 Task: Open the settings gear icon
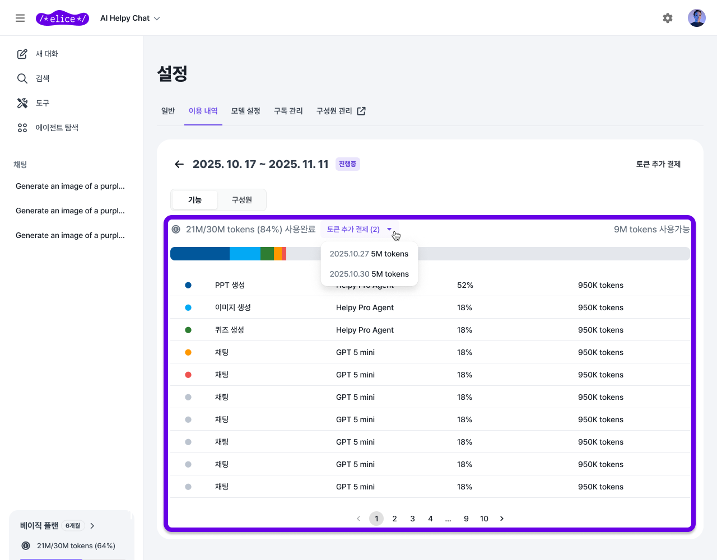[667, 18]
